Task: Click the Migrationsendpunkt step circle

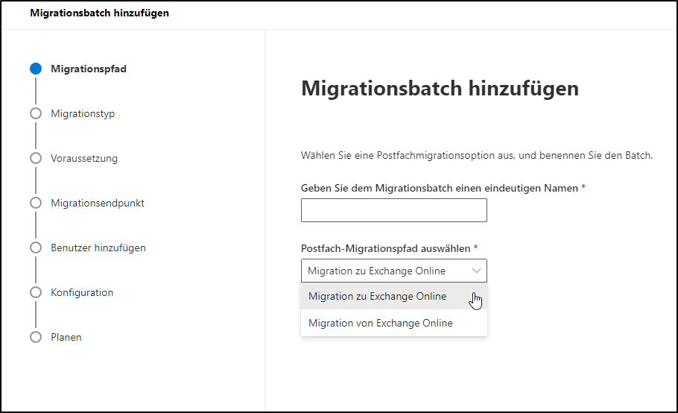Action: [35, 203]
